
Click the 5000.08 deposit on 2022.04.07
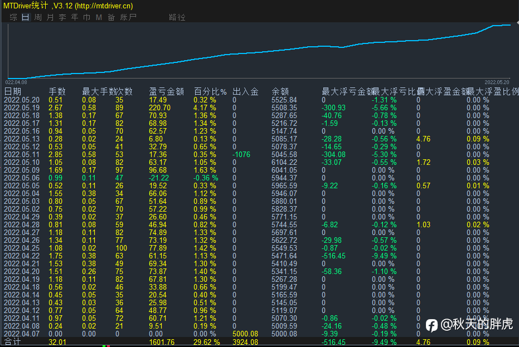[x=245, y=334]
